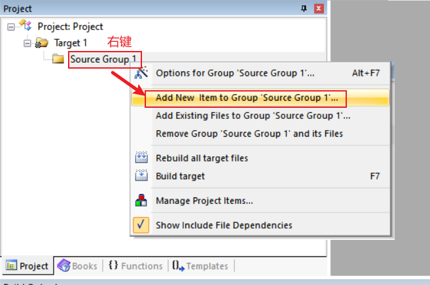The height and width of the screenshot is (285, 430).
Task: Click the Manage Project Items colored blocks icon
Action: 141,201
